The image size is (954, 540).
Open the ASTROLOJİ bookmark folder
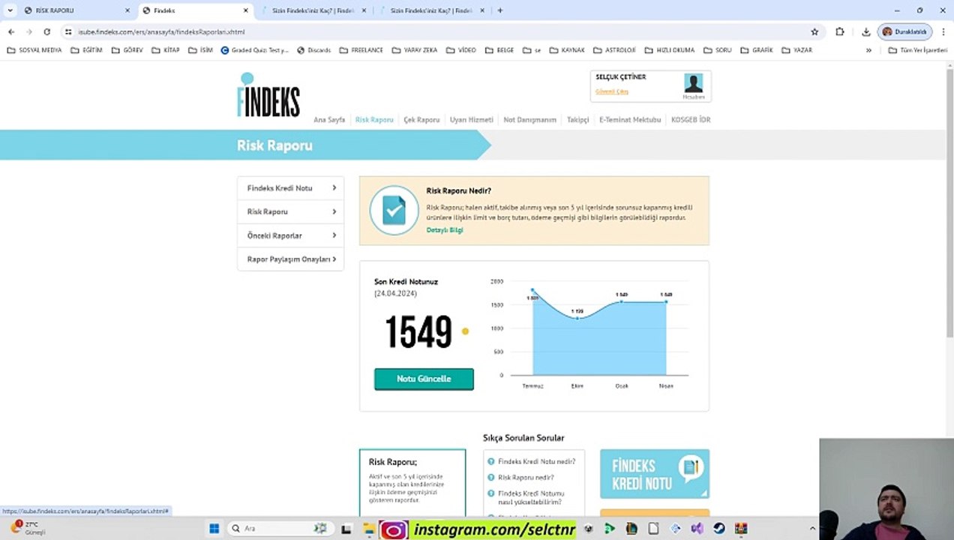point(614,50)
